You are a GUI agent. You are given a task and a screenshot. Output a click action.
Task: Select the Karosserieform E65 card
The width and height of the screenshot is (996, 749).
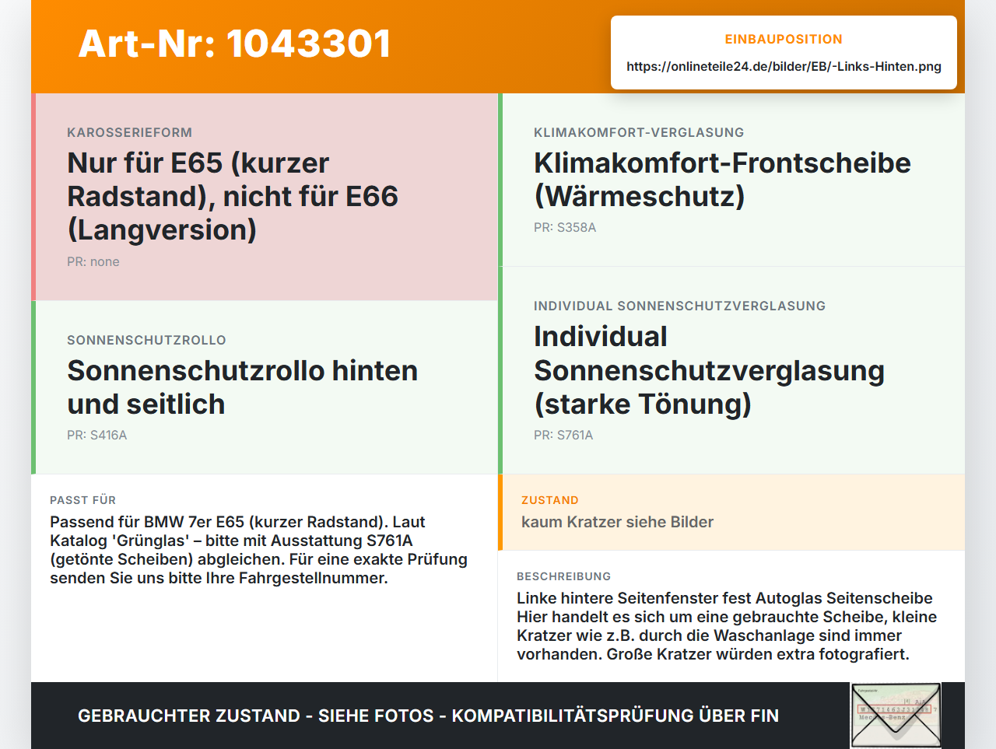point(265,197)
